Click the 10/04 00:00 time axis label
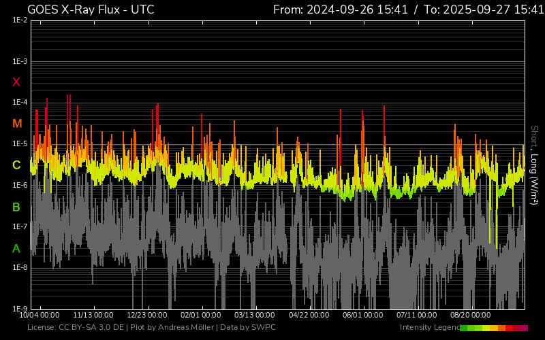 tap(39, 316)
